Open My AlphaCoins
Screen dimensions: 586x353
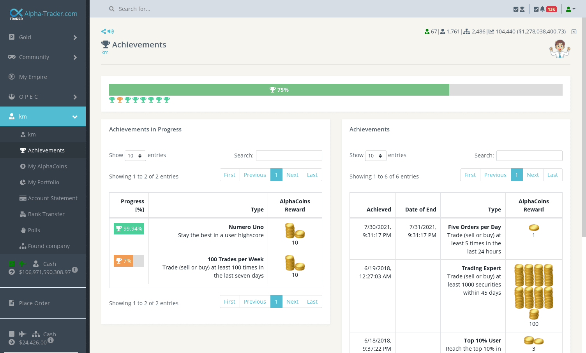click(x=43, y=166)
